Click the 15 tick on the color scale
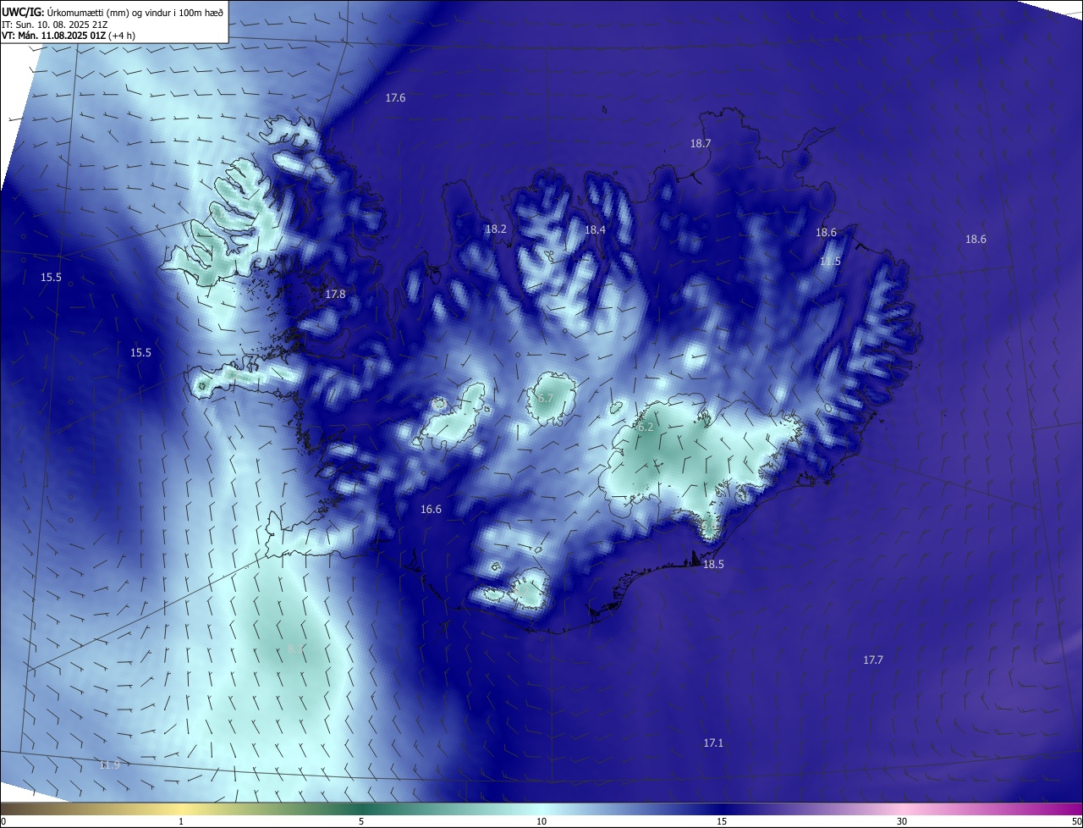Screen dimensions: 1083x828 [x=722, y=821]
